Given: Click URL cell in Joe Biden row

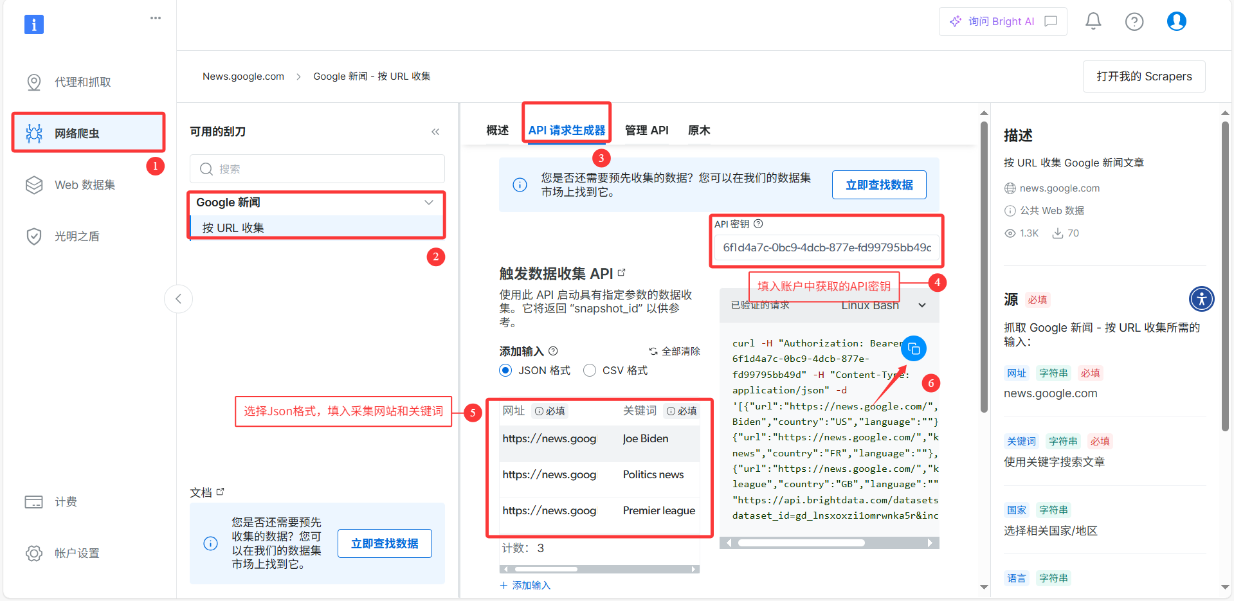Looking at the screenshot, I should point(550,439).
